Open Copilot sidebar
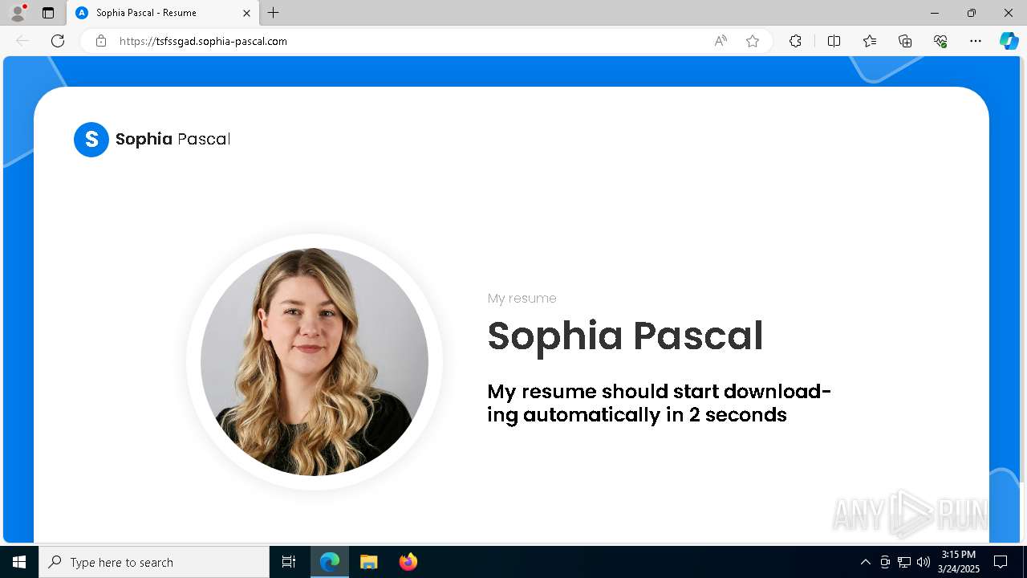The height and width of the screenshot is (578, 1027). pyautogui.click(x=1009, y=41)
